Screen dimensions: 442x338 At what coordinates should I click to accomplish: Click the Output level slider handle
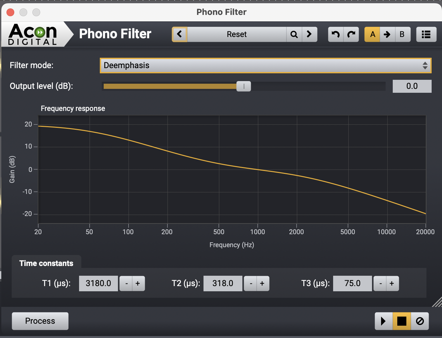[244, 86]
